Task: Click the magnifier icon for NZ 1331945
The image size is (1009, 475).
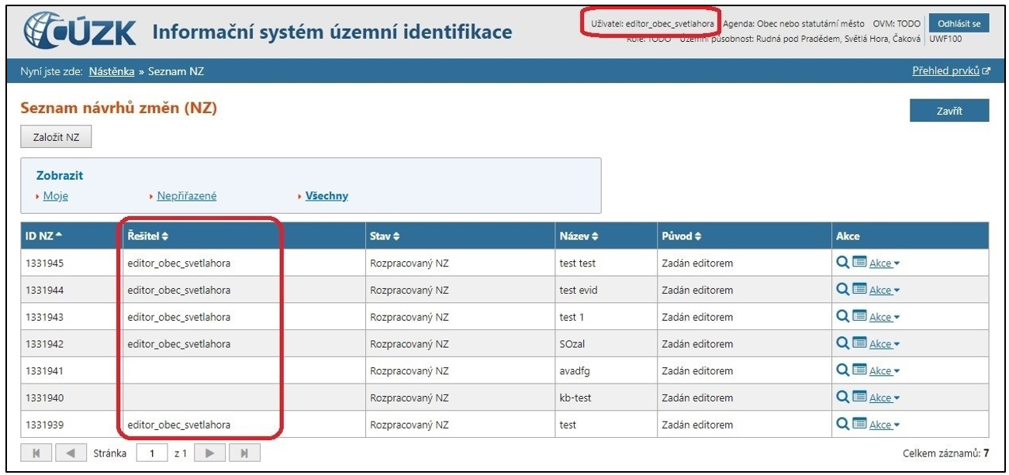Action: click(842, 263)
